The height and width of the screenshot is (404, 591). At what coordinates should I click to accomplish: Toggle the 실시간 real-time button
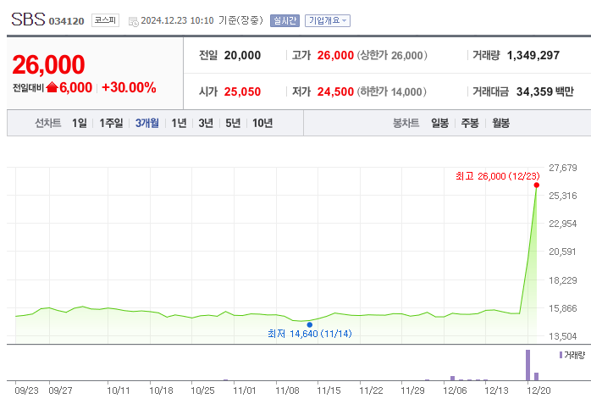[x=284, y=20]
